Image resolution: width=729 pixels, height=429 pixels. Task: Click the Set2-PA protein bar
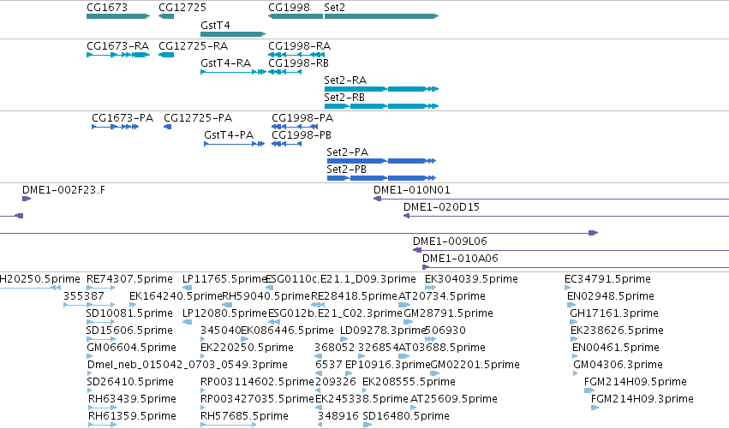click(382, 161)
